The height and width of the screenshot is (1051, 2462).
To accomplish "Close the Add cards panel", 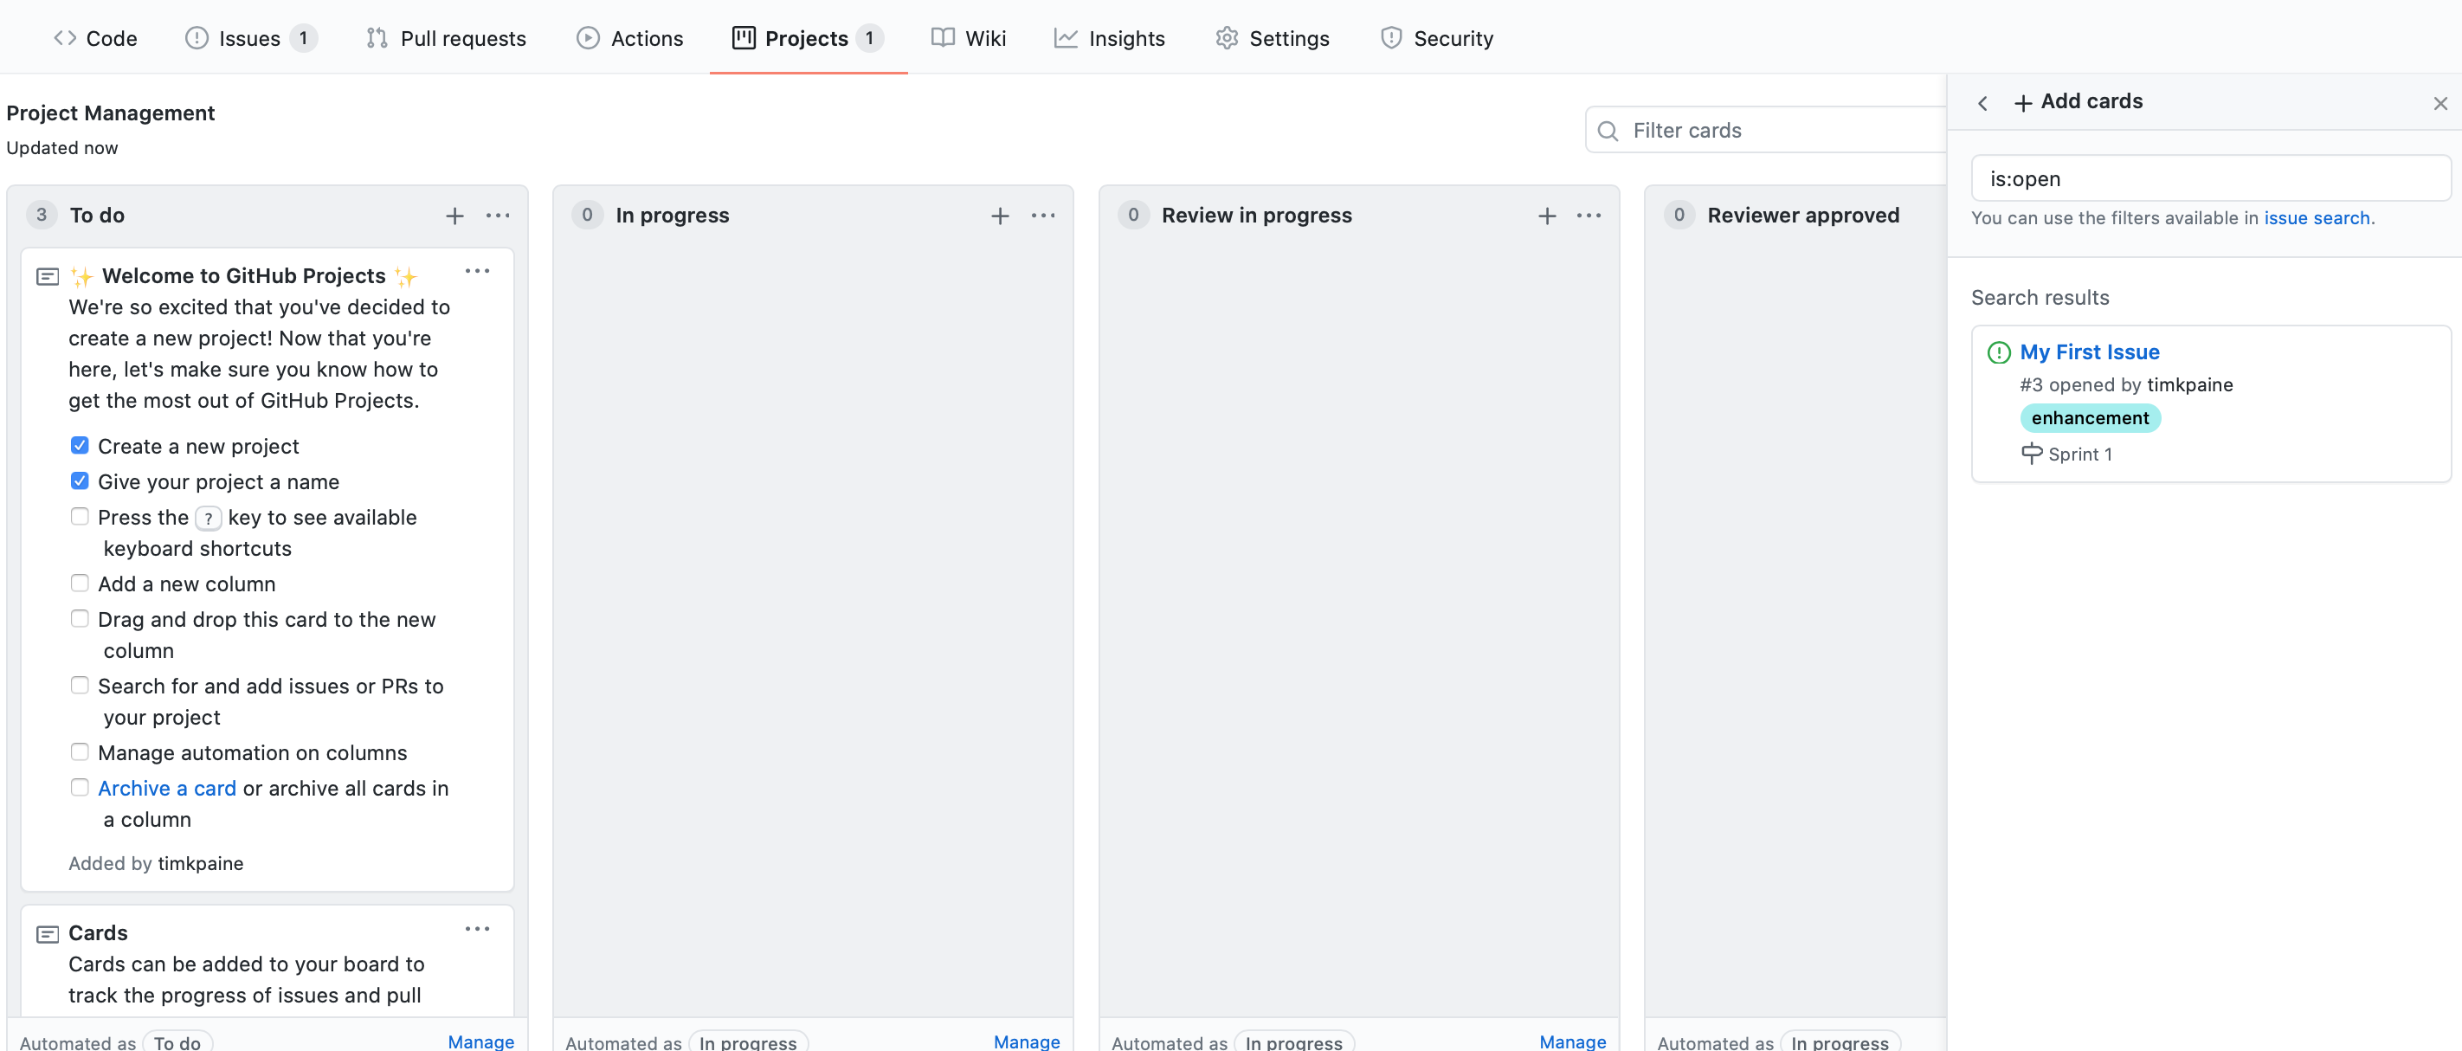I will [2441, 103].
